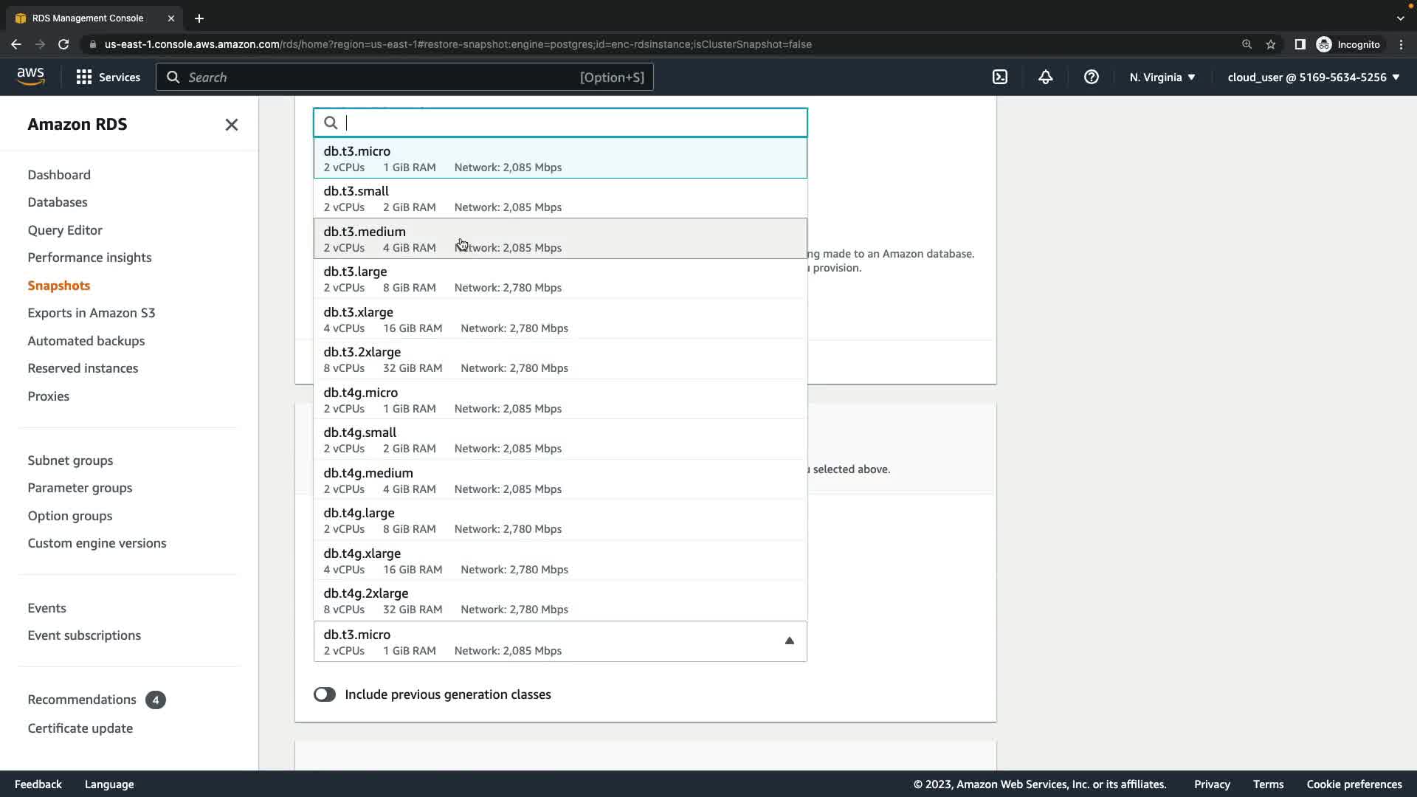
Task: Click the AWS top search box
Action: click(x=404, y=77)
